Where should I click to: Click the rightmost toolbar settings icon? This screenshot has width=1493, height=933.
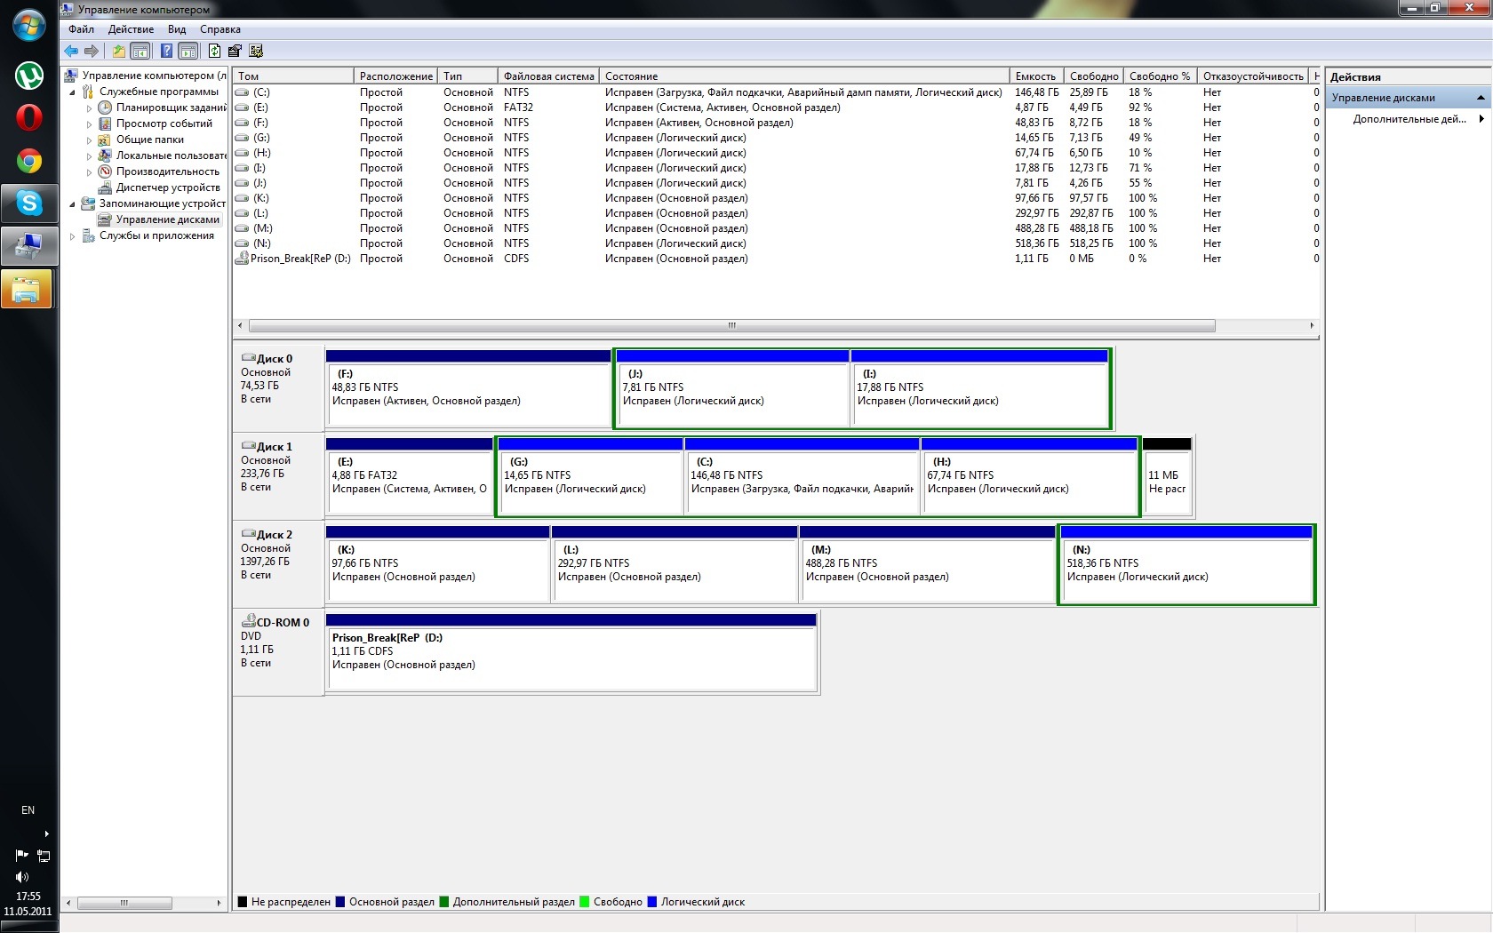click(256, 51)
